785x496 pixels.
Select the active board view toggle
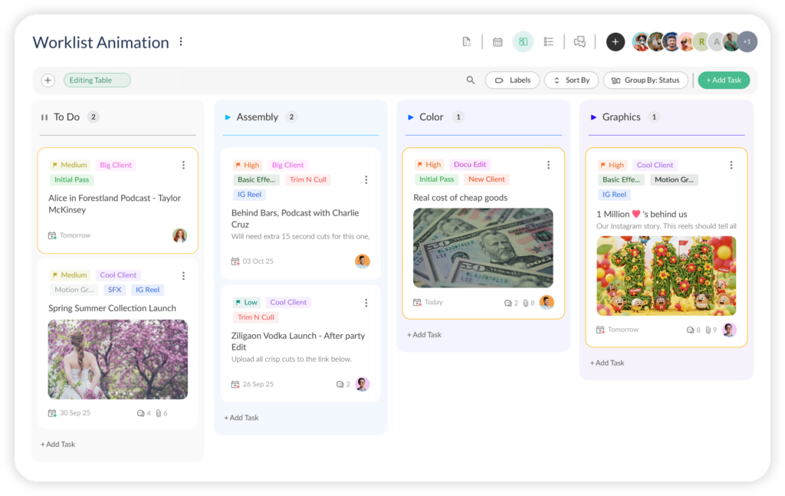pos(523,42)
